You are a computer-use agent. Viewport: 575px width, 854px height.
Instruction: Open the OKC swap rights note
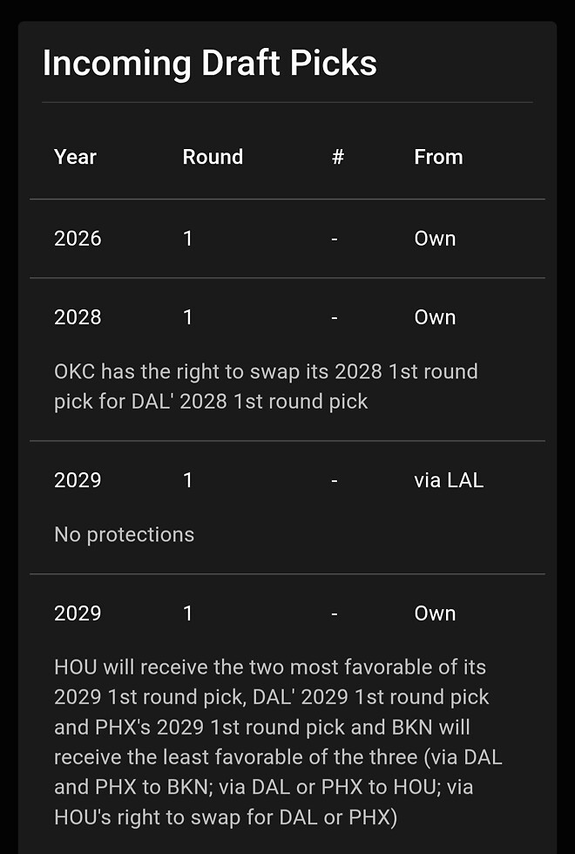tap(266, 386)
